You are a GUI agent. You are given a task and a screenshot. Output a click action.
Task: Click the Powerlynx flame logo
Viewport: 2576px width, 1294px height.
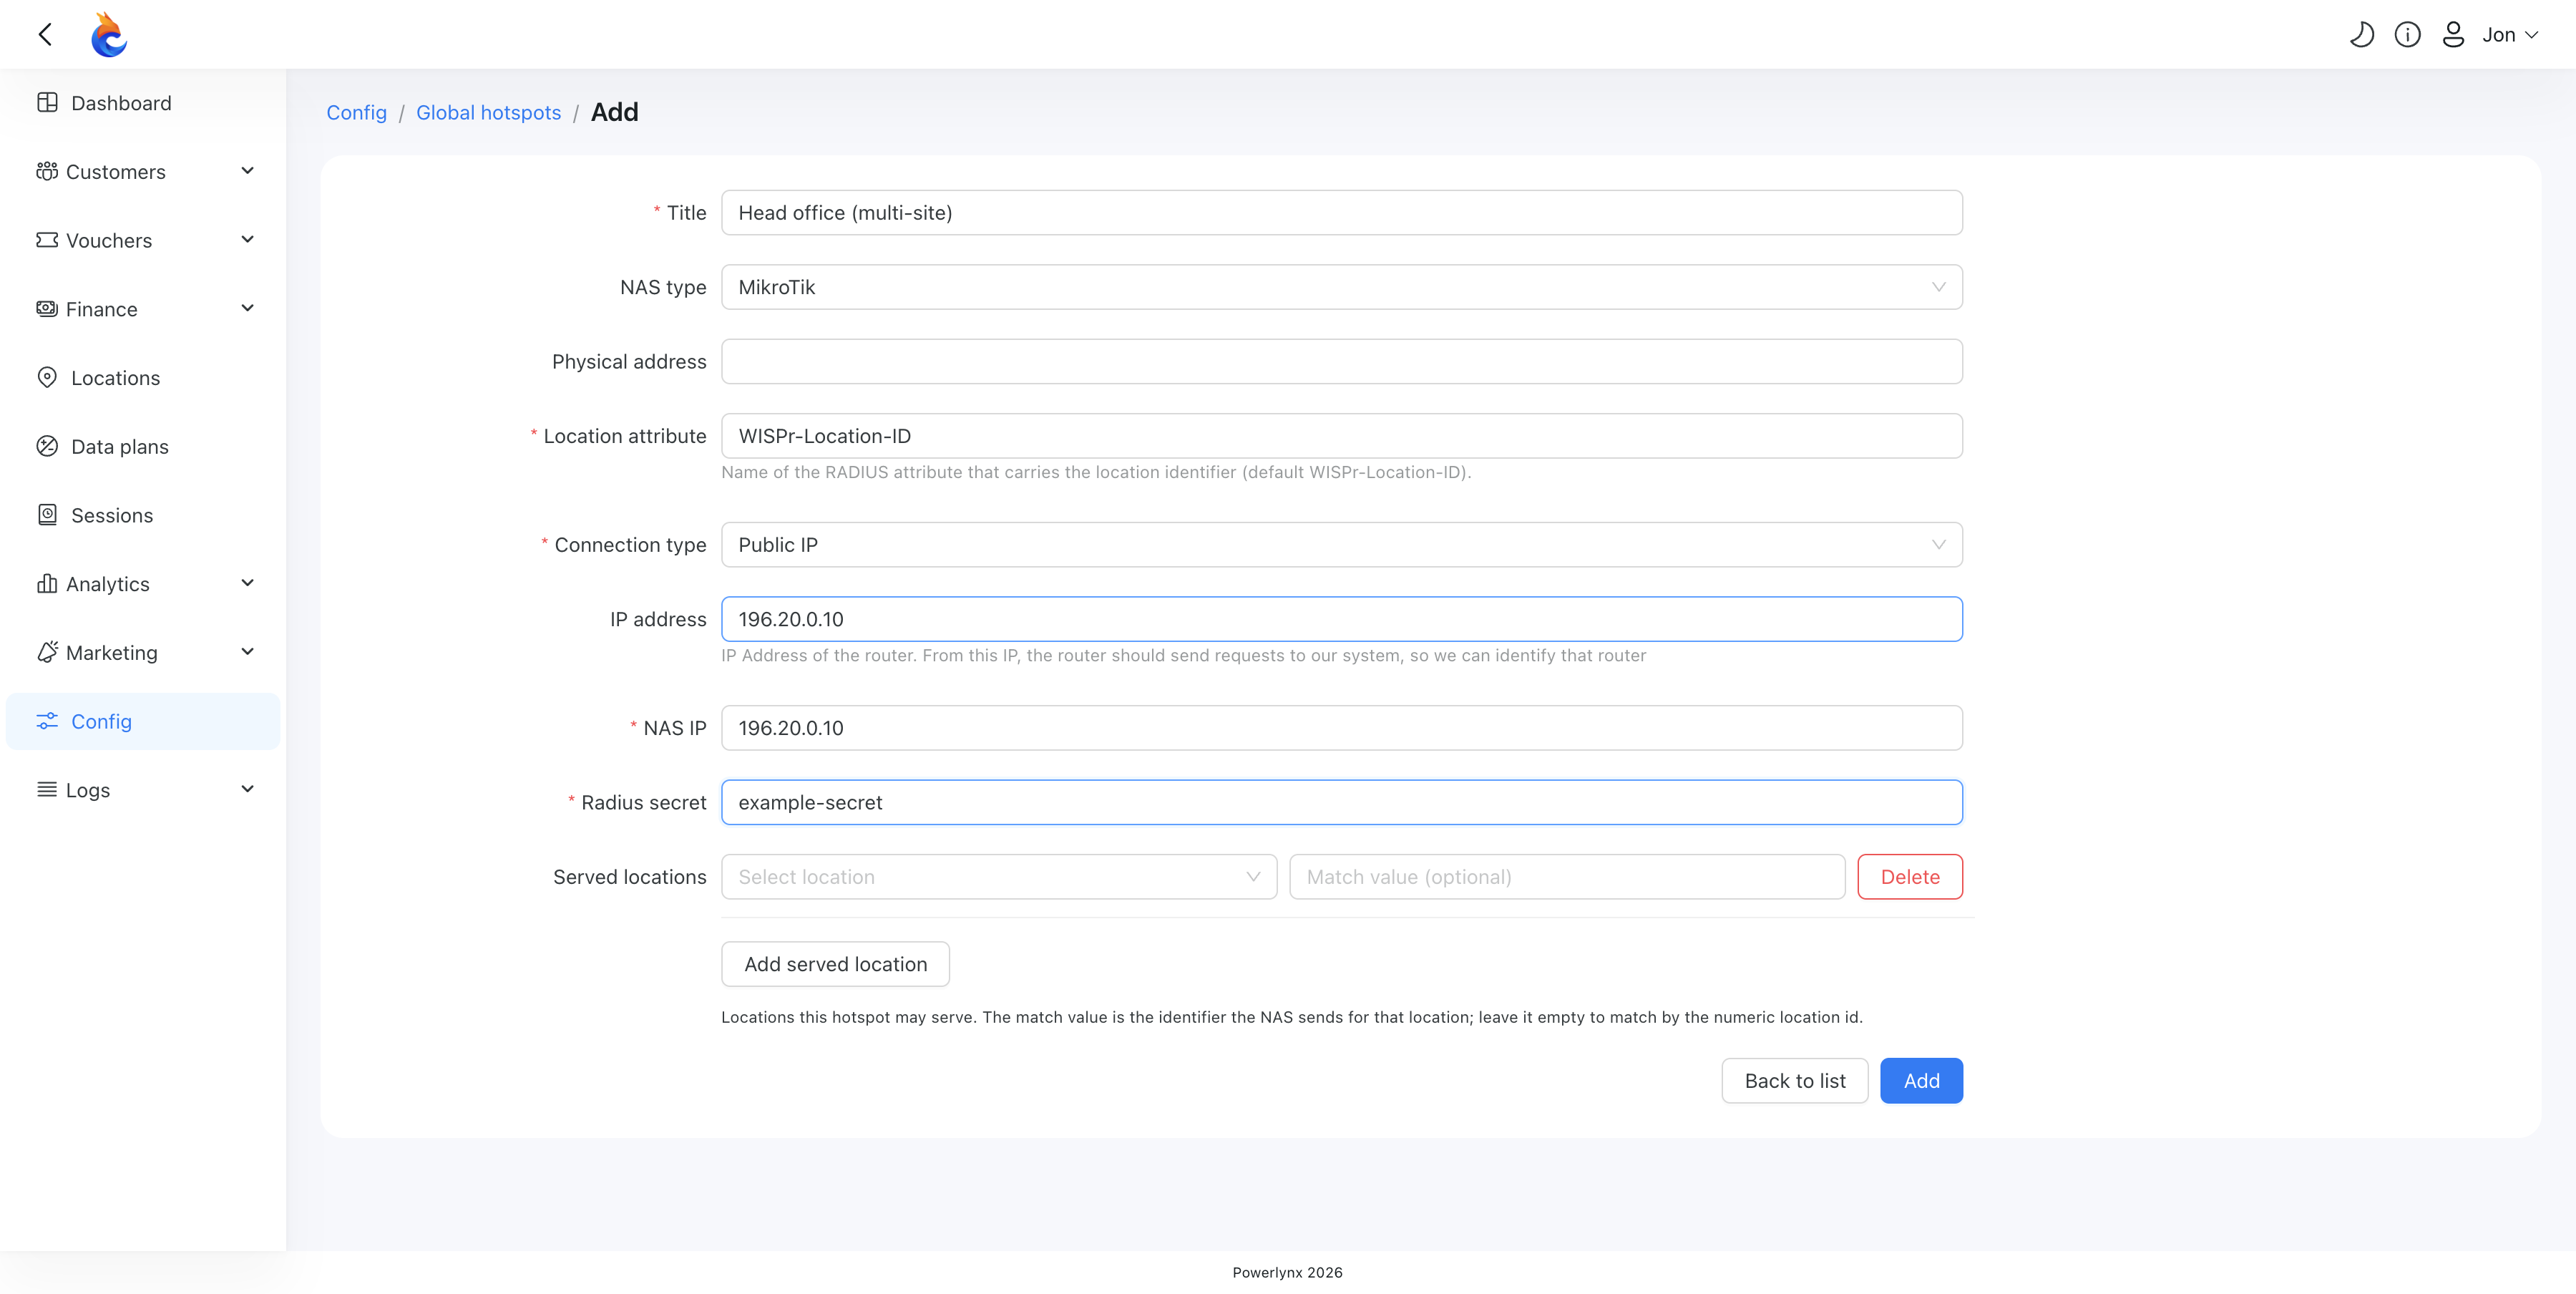[108, 35]
